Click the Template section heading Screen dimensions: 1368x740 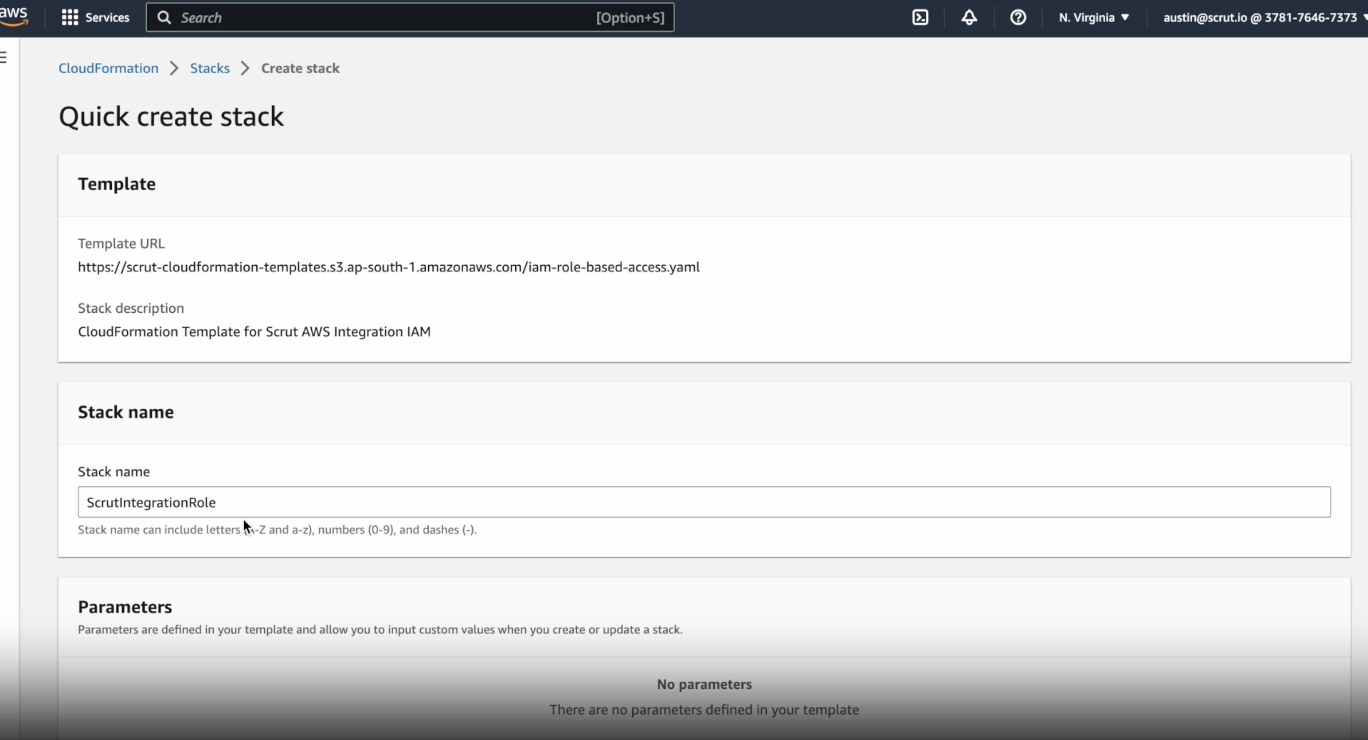117,183
